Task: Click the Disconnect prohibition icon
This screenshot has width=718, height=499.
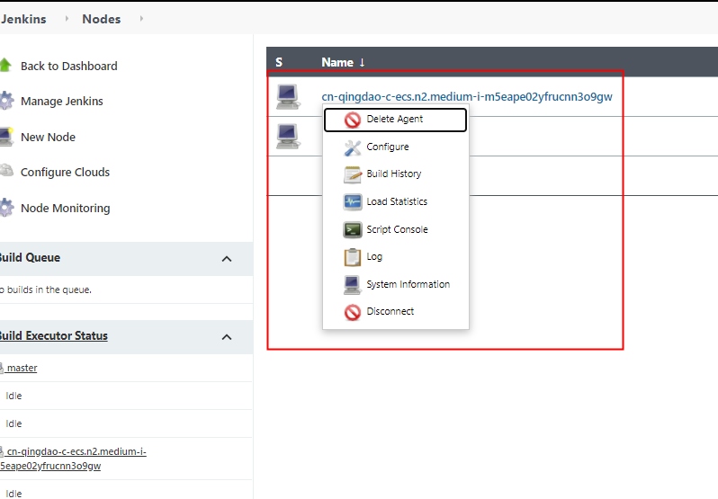Action: [353, 312]
